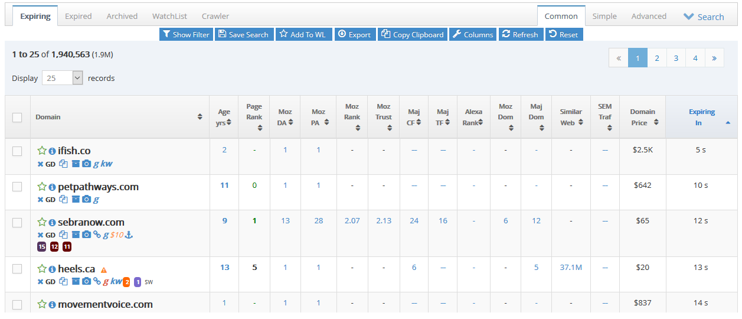This screenshot has width=742, height=319.
Task: Open the Display records count dropdown
Action: [62, 78]
